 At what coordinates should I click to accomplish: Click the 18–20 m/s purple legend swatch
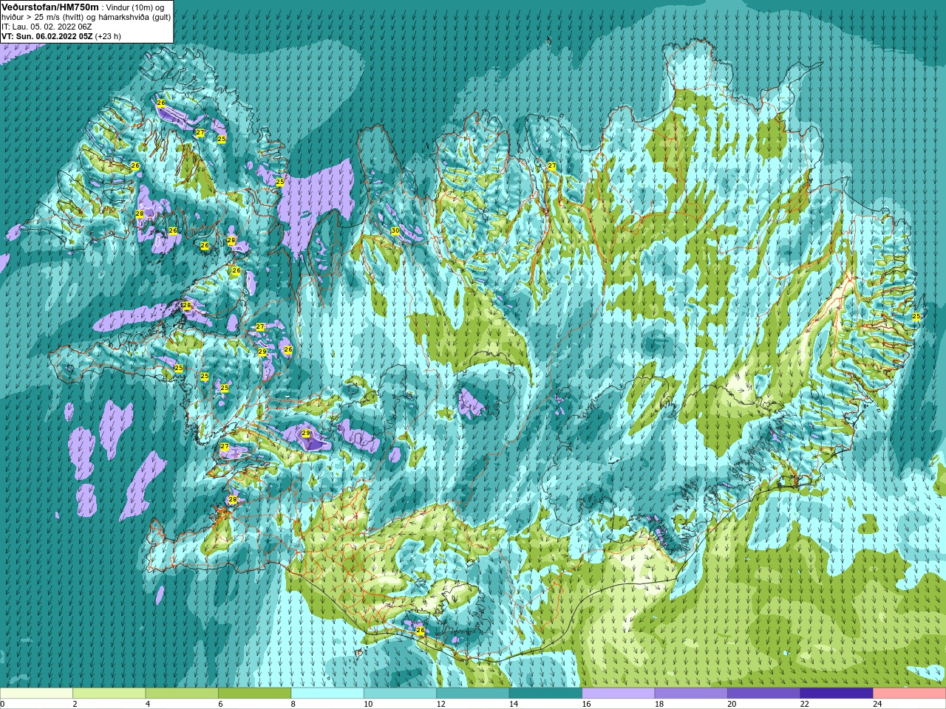click(x=691, y=693)
